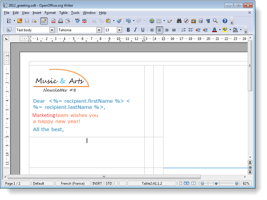Viewport: 267px width, 200px height.
Task: Toggle Italic text formatting
Action: [135, 30]
